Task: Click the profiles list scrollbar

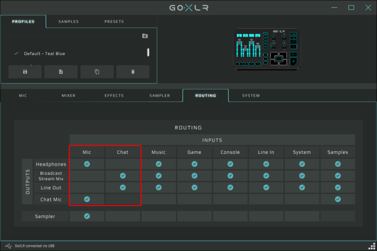Action: [148, 52]
